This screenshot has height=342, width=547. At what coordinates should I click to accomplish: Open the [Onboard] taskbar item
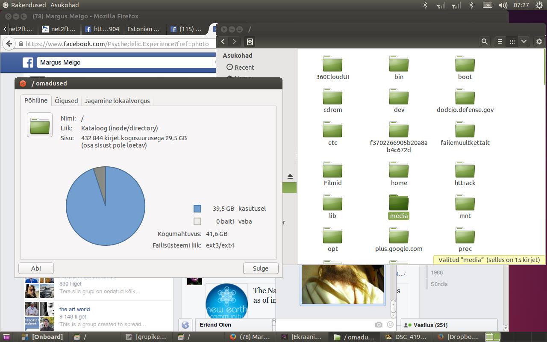tap(42, 337)
